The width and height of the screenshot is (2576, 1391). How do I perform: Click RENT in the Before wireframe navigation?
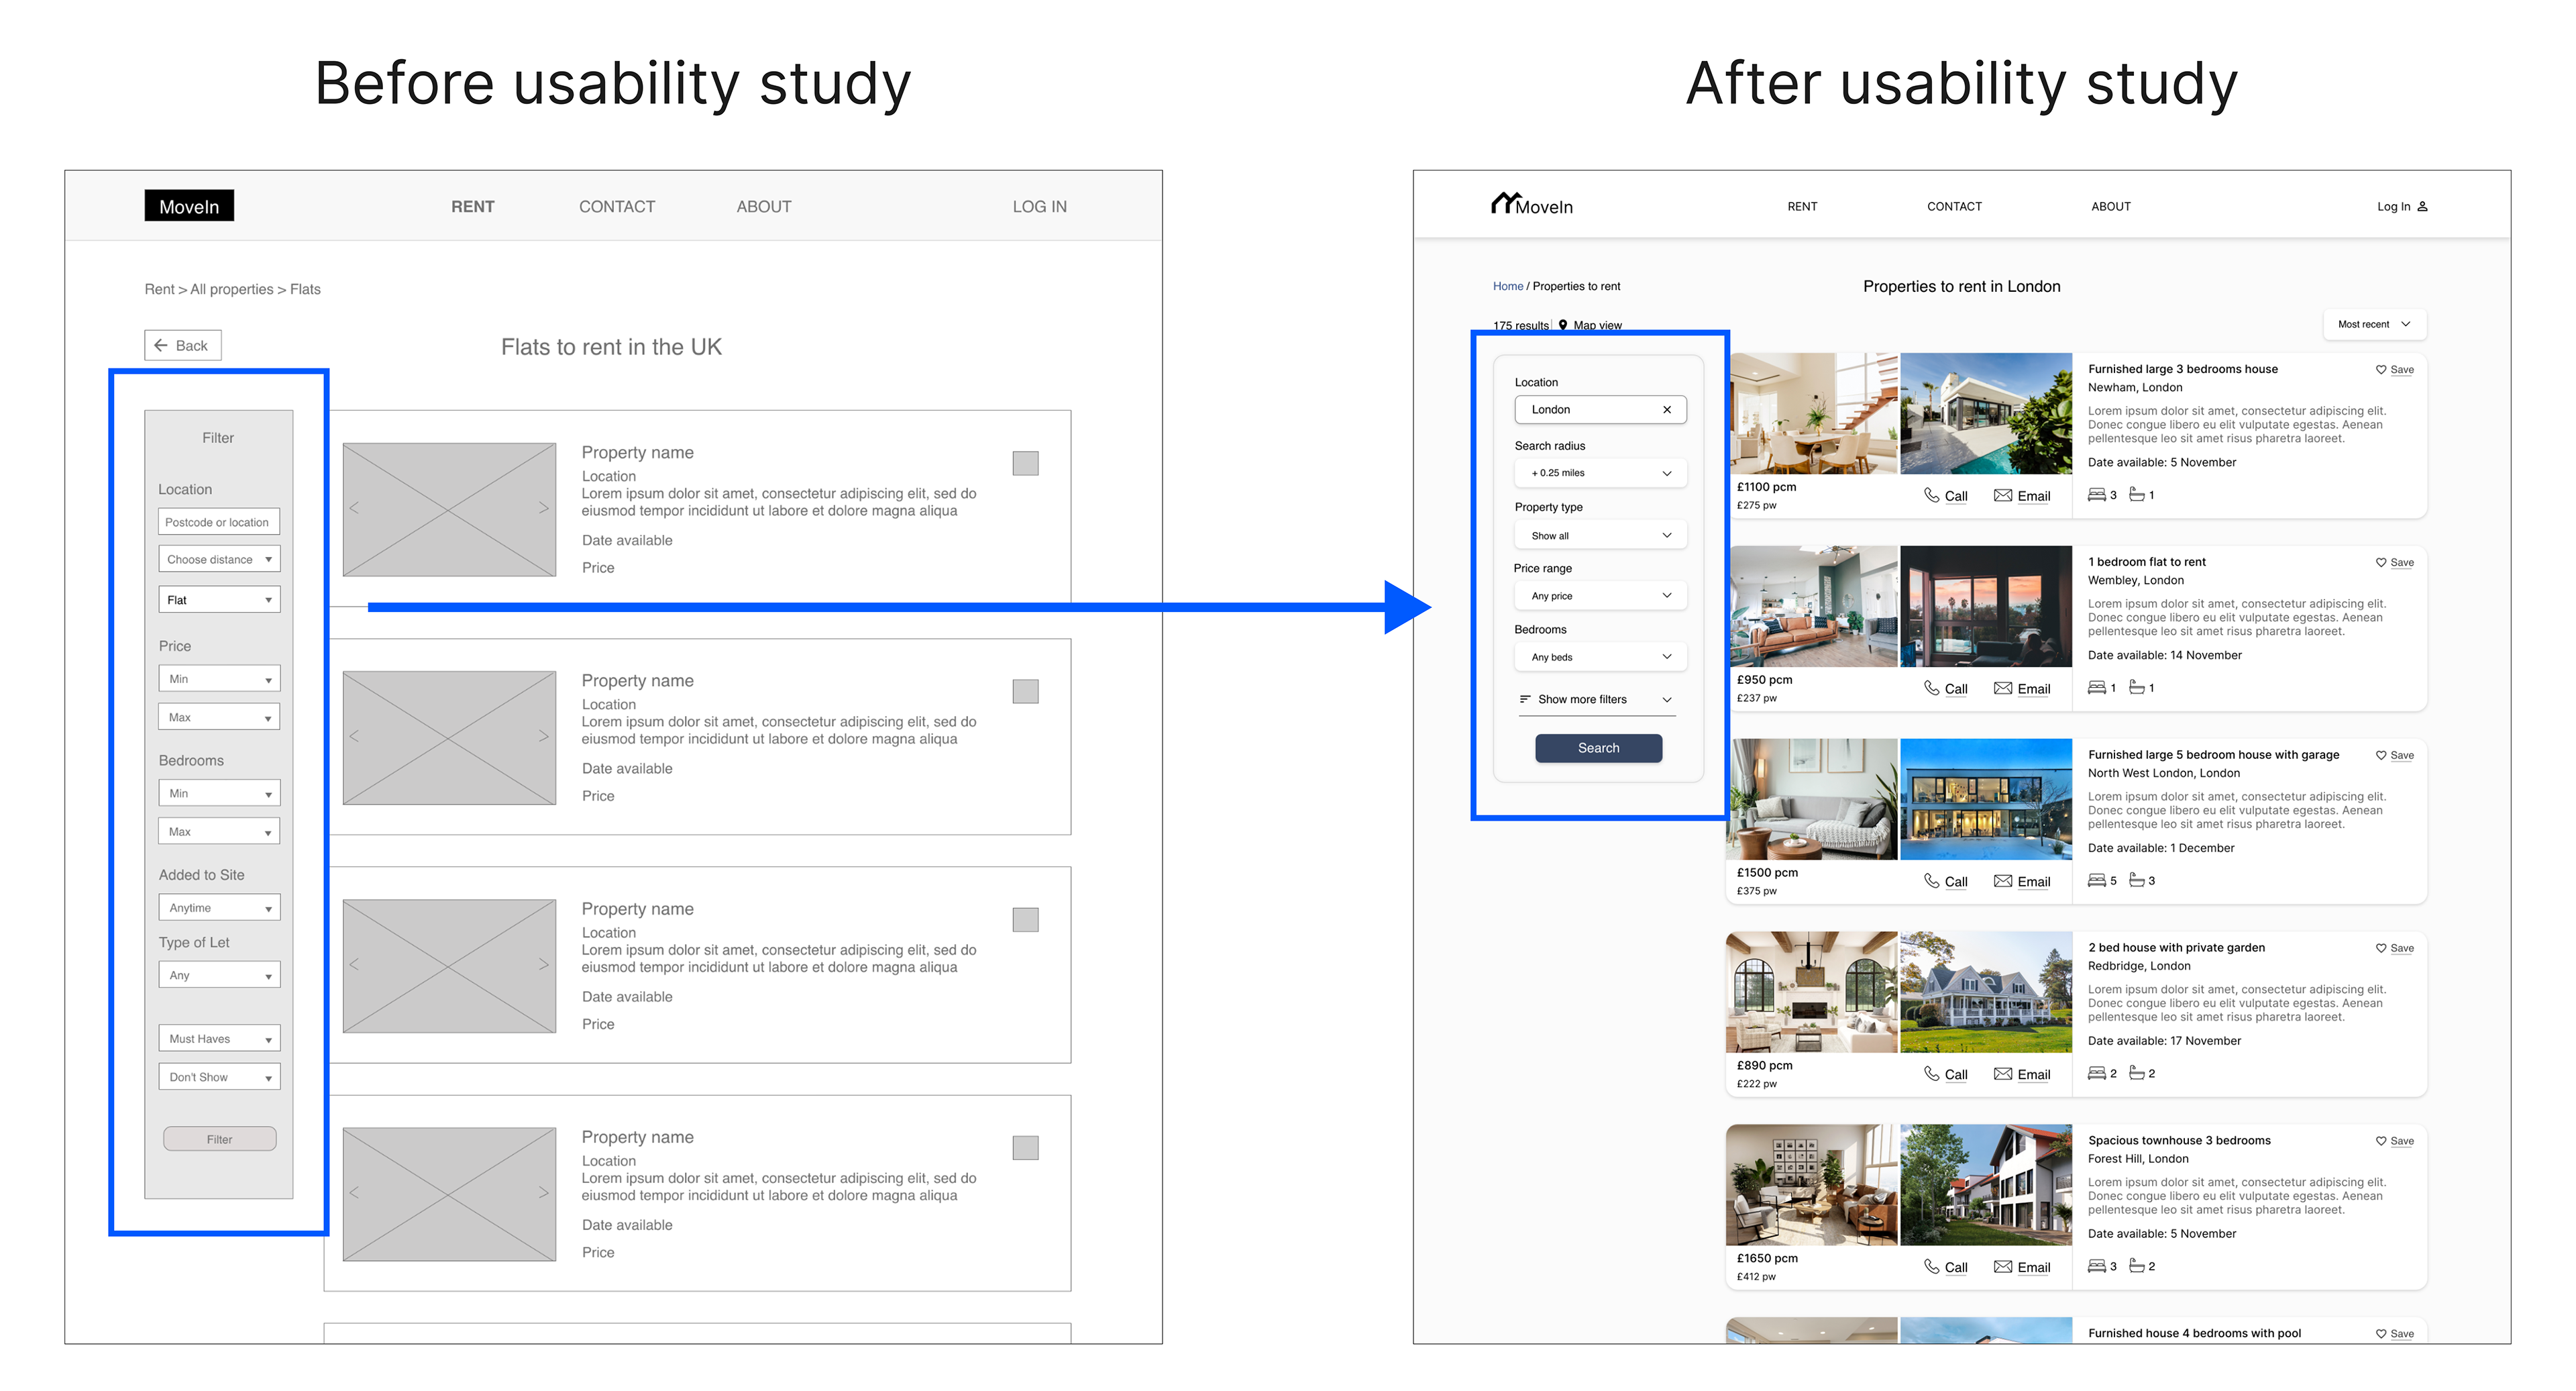[x=473, y=206]
